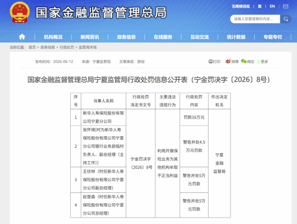Viewport: 297px width, 224px height.
Task: Click table header 行政处罚内容
Action: (194, 101)
